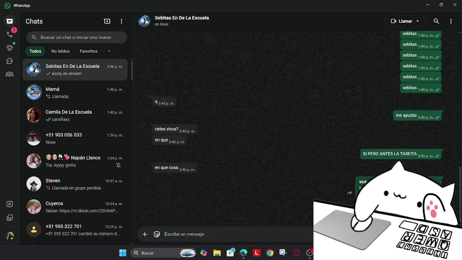Click the chat search field 'Buscar un chat'
The height and width of the screenshot is (260, 462).
point(77,37)
